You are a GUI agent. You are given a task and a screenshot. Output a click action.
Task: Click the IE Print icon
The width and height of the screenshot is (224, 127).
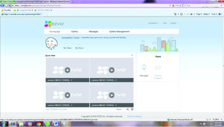(x=191, y=14)
